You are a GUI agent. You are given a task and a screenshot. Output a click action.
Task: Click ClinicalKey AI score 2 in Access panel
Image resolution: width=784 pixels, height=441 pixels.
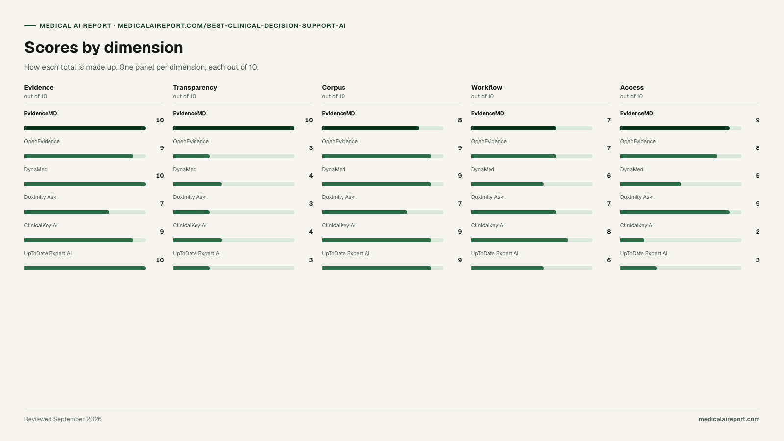[x=758, y=232]
